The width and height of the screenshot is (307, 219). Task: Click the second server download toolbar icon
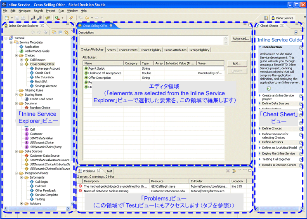point(39,18)
